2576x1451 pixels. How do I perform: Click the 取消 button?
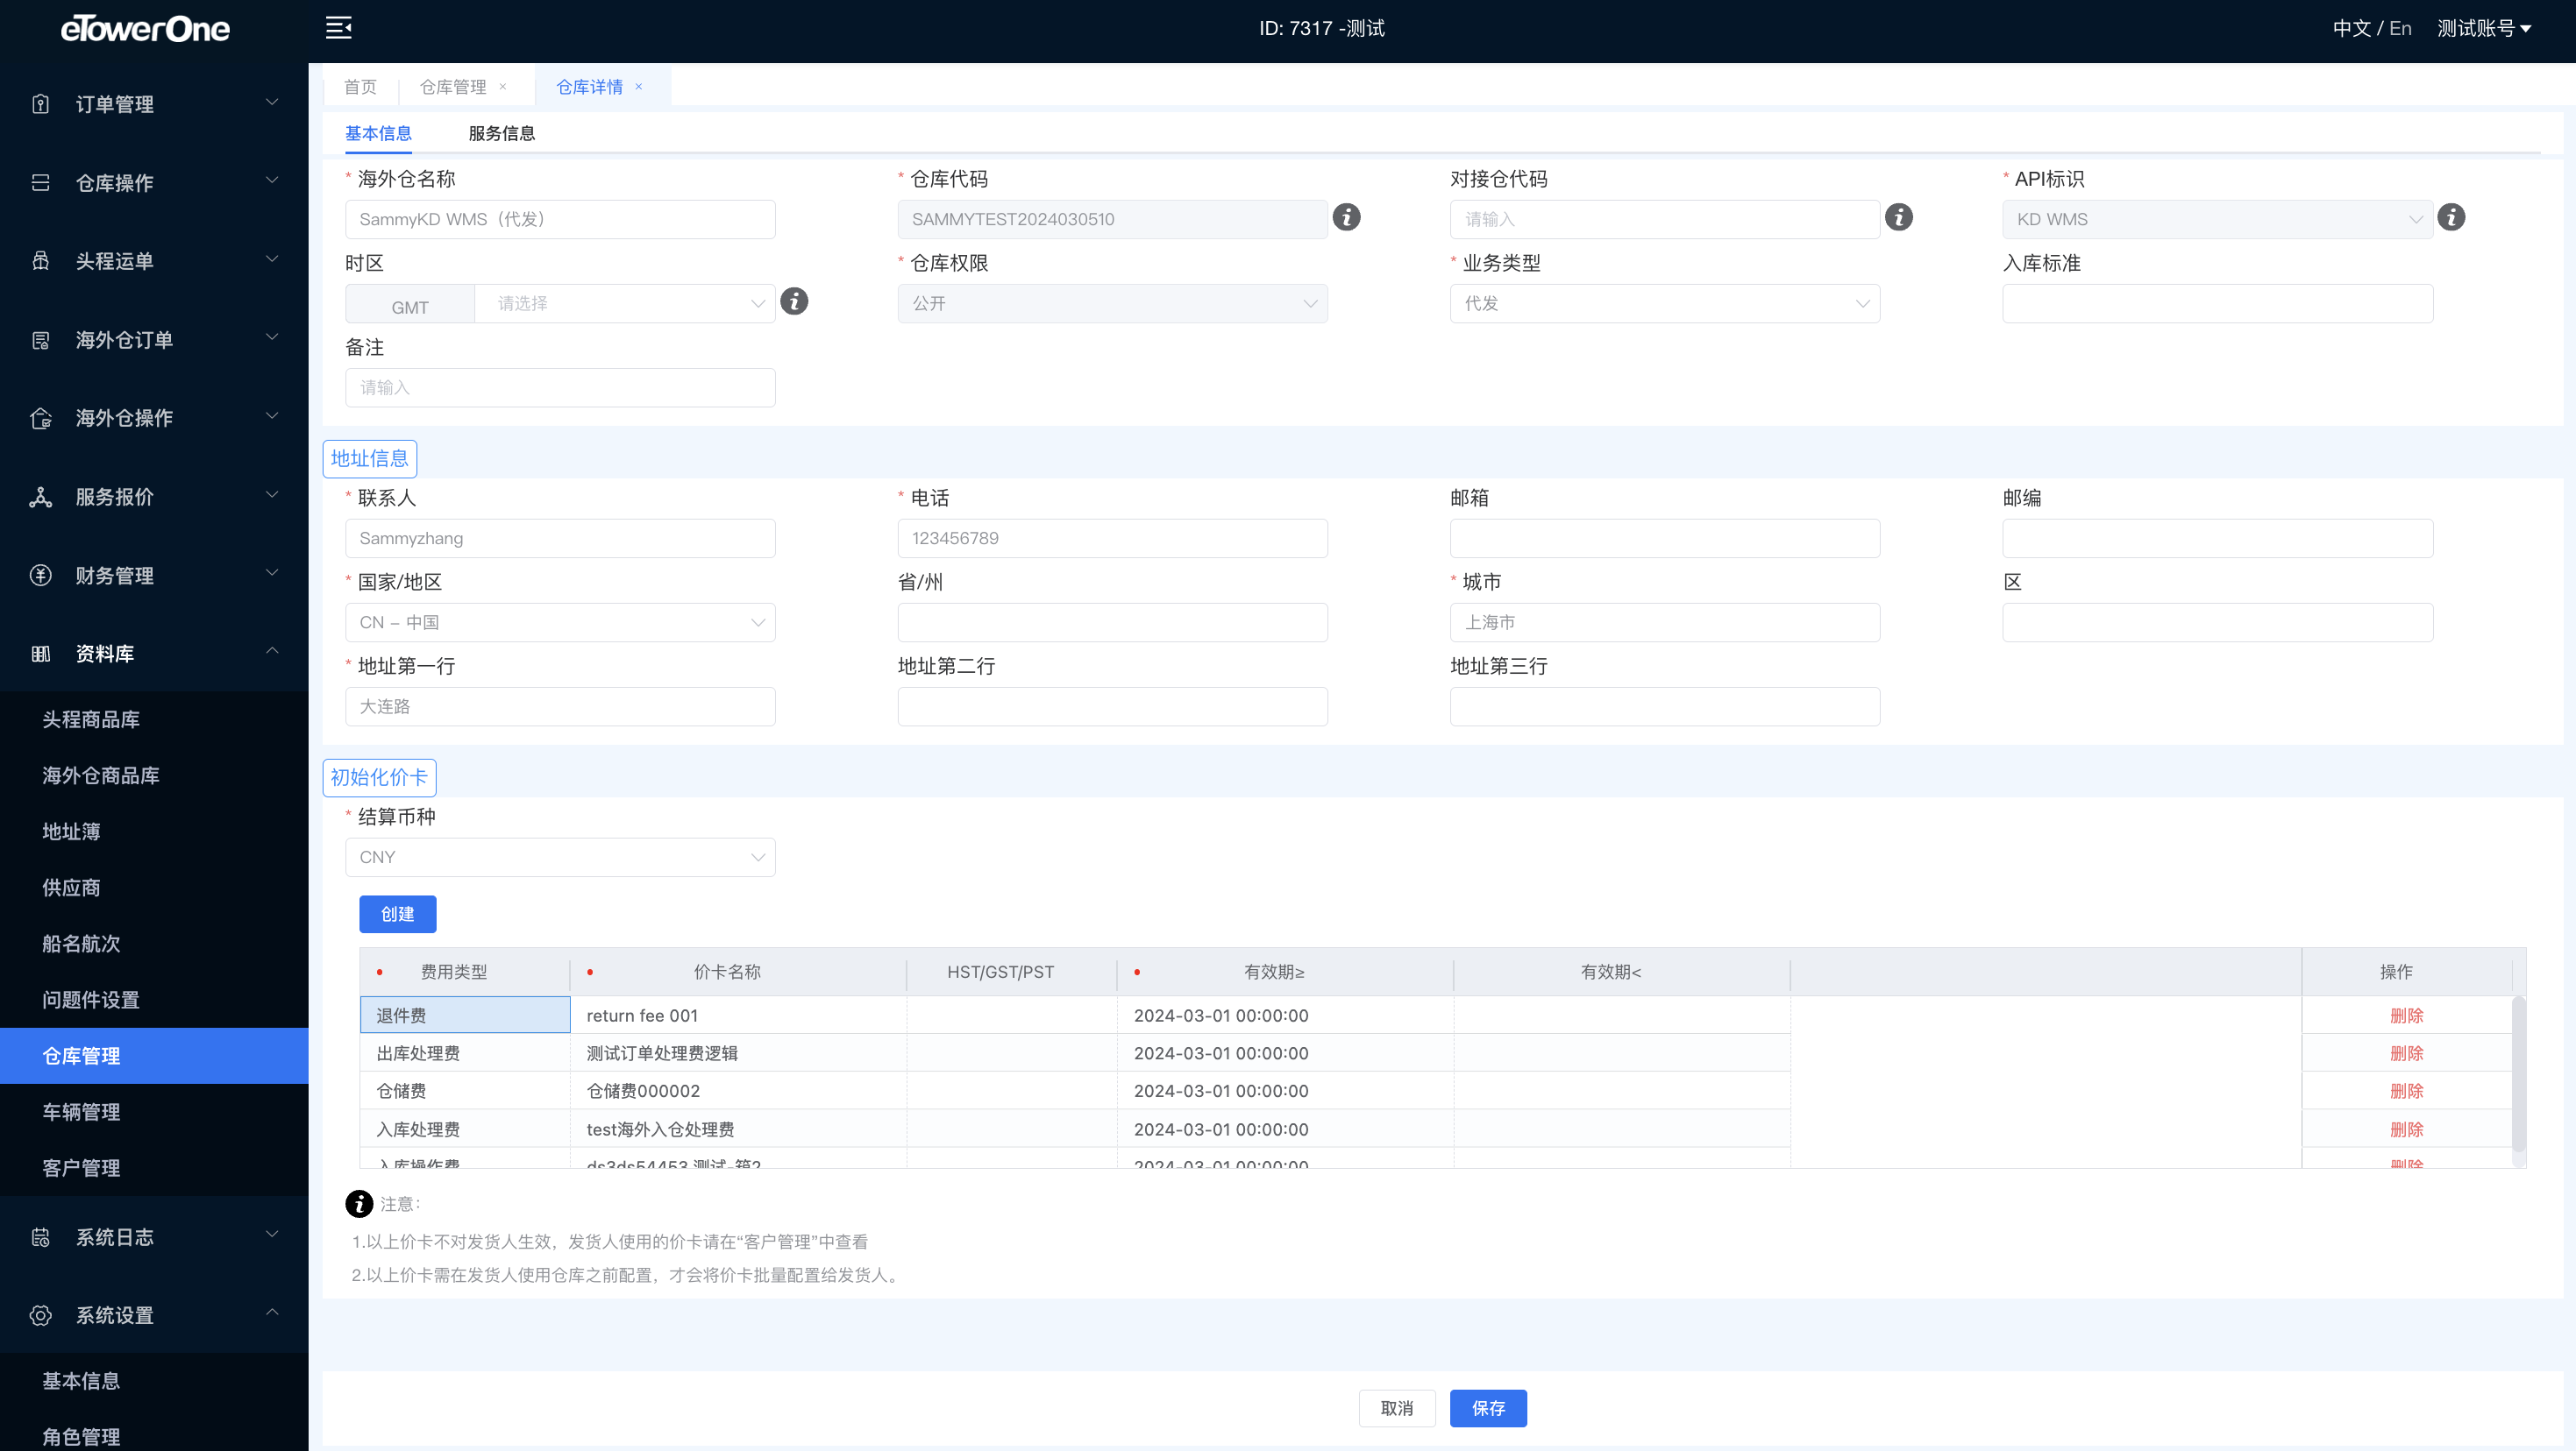1397,1408
